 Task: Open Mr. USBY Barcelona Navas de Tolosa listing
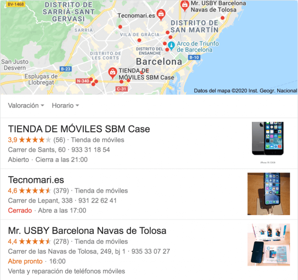tap(87, 231)
